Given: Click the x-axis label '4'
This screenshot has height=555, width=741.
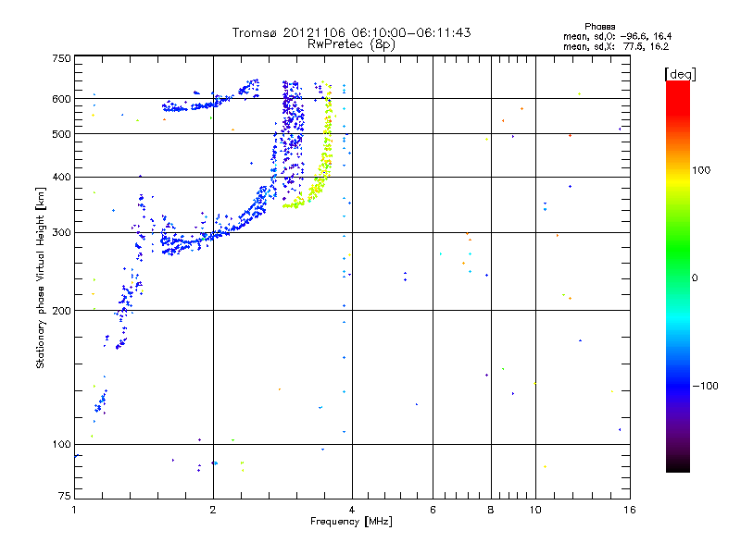Looking at the screenshot, I should (352, 510).
